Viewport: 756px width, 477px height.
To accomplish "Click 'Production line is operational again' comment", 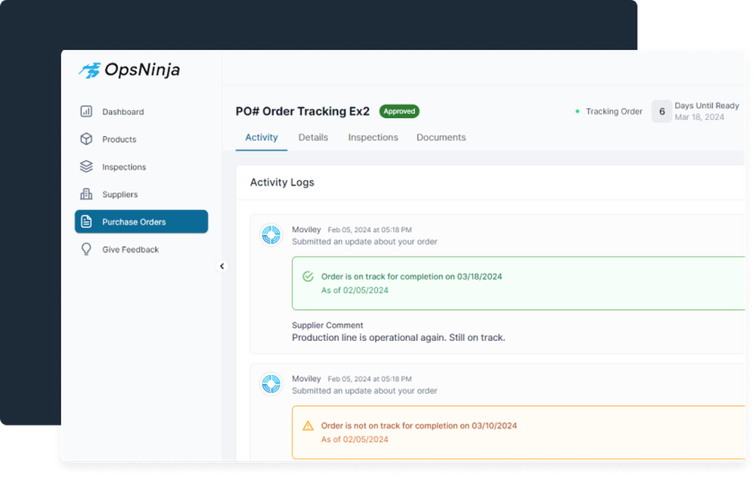I will pyautogui.click(x=398, y=338).
